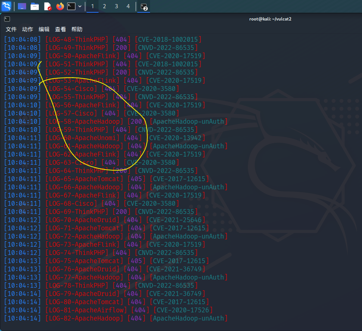Open terminal emulator from panel launcher
Viewport: 362px width, 331px height.
(71, 6)
